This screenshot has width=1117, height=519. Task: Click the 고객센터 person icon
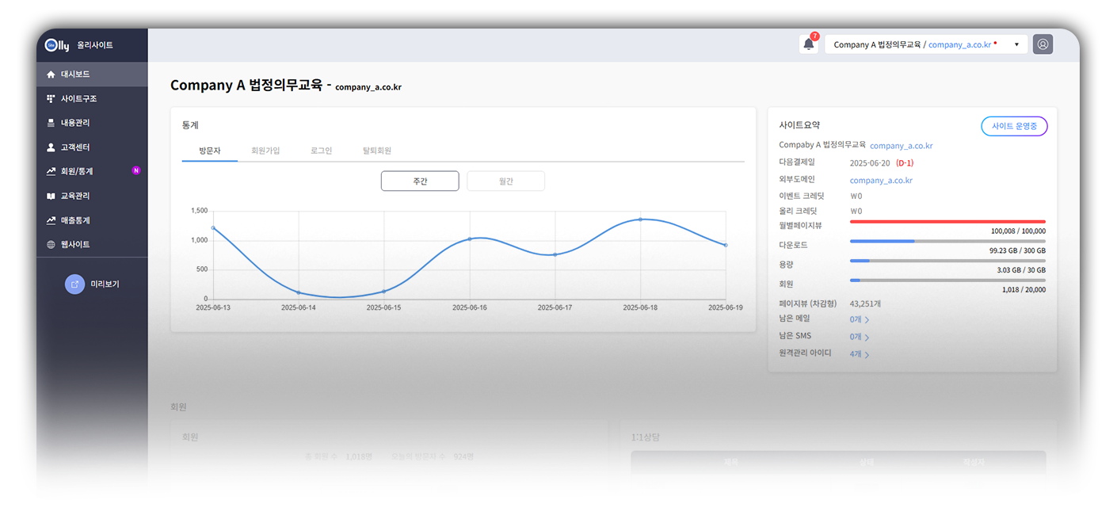click(x=51, y=147)
